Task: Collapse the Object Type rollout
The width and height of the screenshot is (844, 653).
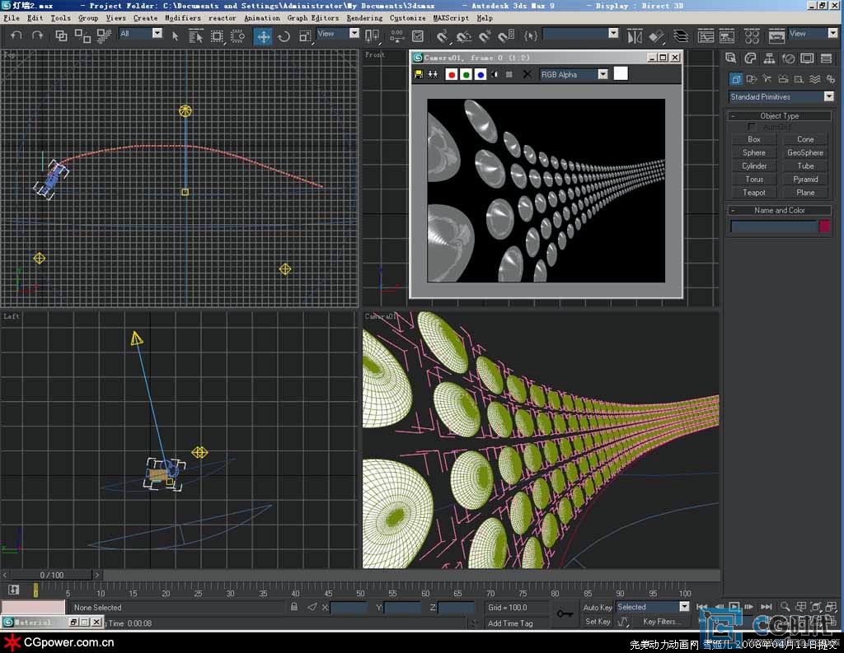Action: click(x=779, y=115)
